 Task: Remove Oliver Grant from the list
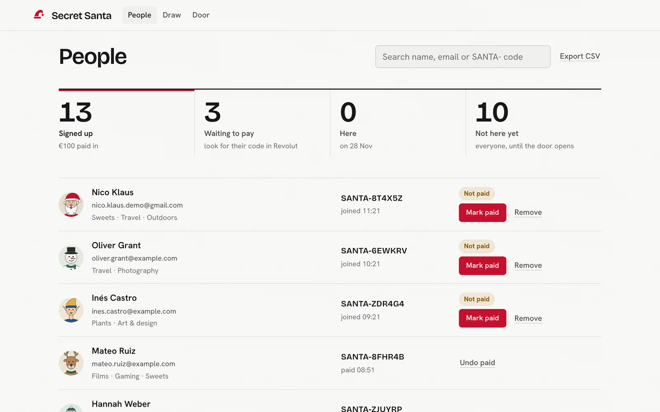click(x=528, y=266)
